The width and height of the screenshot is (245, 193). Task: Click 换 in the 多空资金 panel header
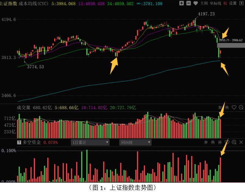213,142
